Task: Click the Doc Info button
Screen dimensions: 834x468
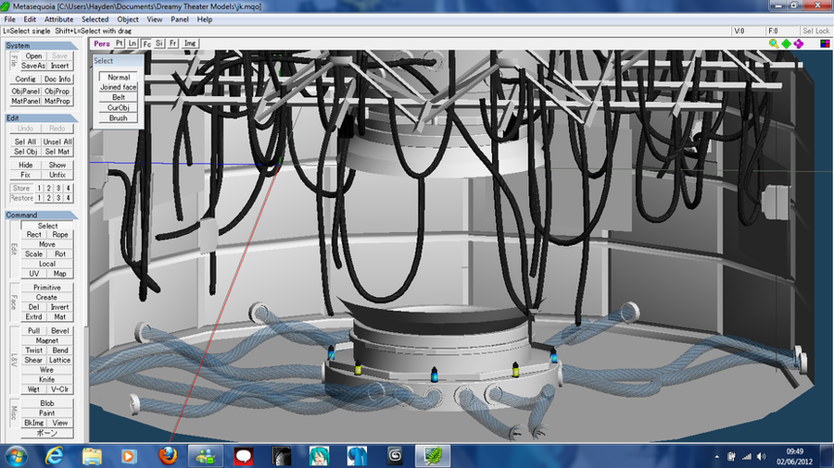Action: pyautogui.click(x=57, y=79)
